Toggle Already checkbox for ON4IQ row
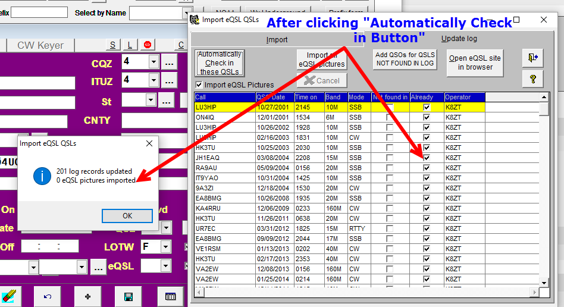This screenshot has height=307, width=564. (x=427, y=117)
